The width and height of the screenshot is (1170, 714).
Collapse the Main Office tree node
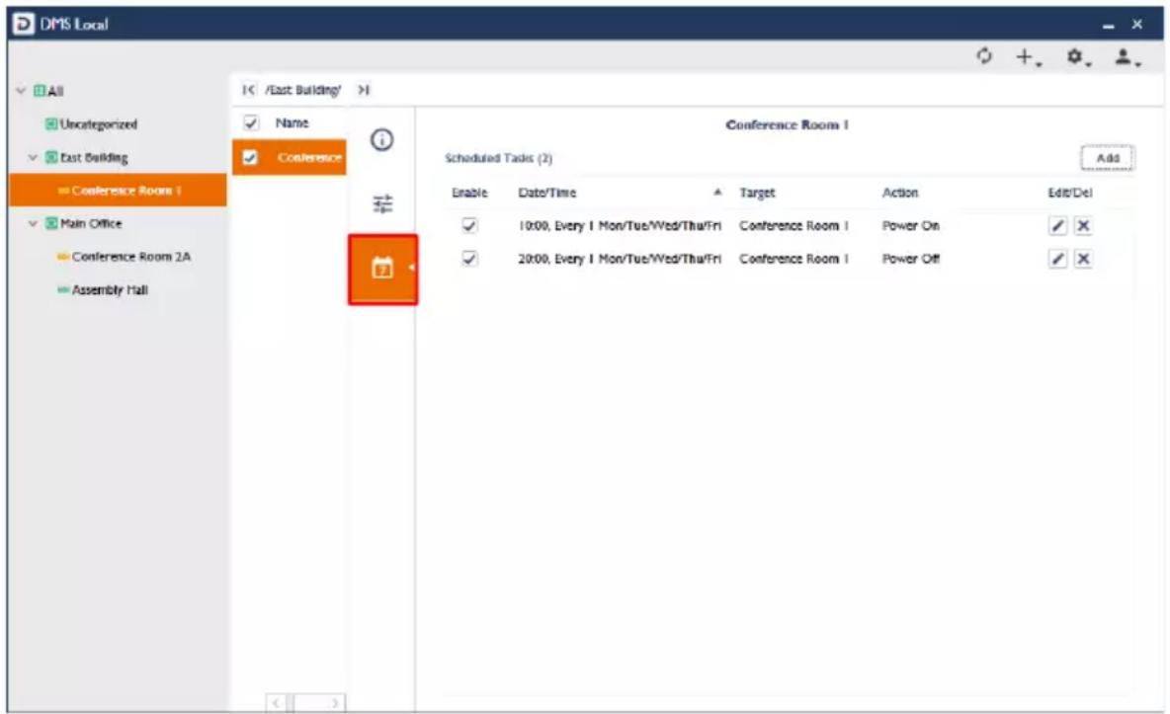pyautogui.click(x=33, y=223)
